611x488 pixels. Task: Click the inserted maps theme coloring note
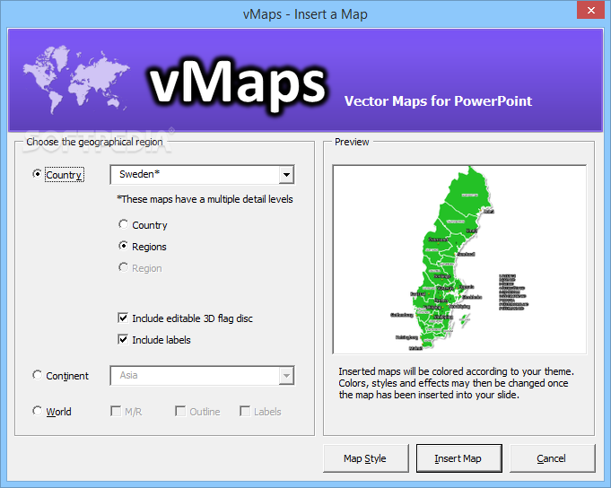456,383
